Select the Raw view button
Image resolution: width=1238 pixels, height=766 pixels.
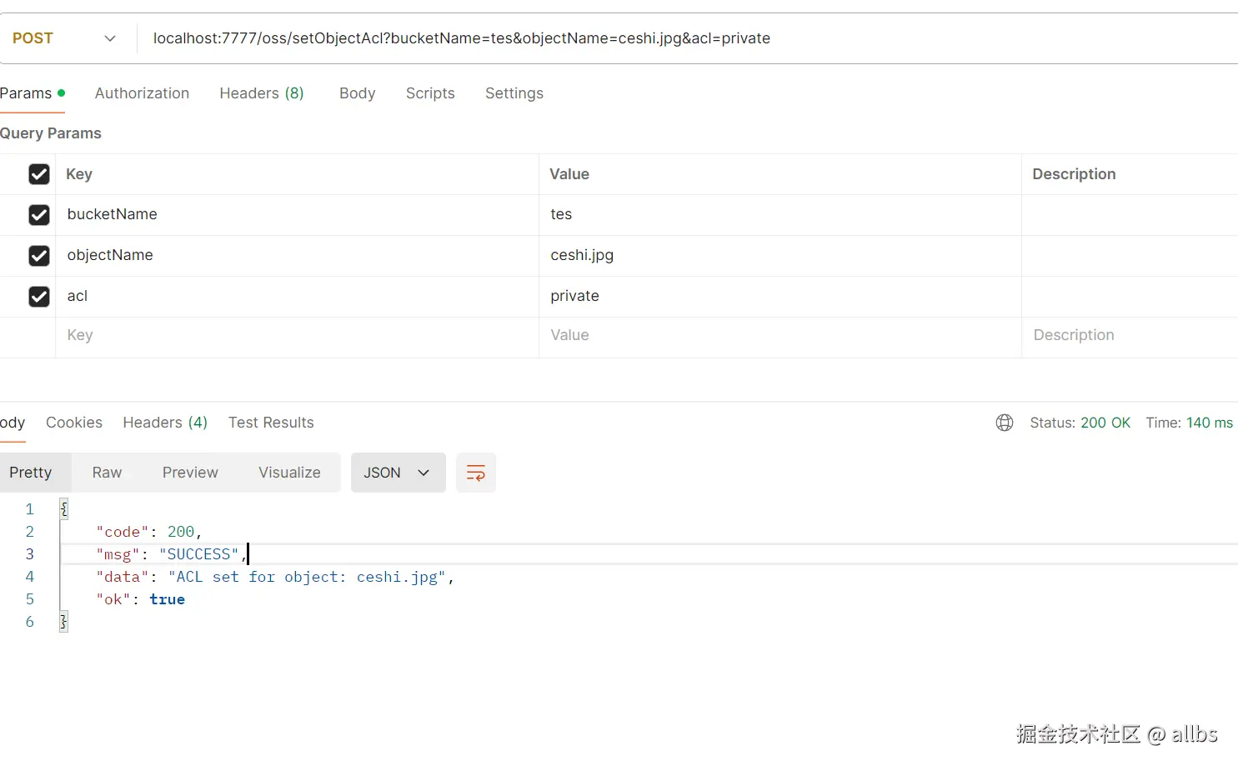[107, 473]
